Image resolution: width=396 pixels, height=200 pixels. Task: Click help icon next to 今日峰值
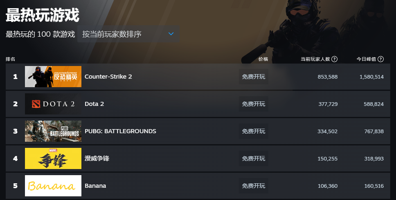click(380, 59)
